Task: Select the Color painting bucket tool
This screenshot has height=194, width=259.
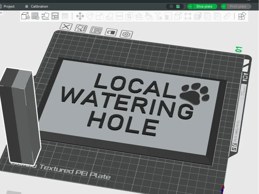Action: (149, 16)
